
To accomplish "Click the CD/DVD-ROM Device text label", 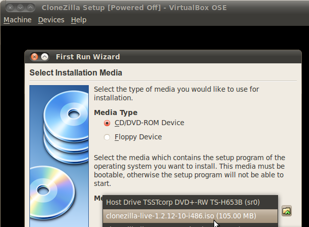I will pyautogui.click(x=149, y=123).
